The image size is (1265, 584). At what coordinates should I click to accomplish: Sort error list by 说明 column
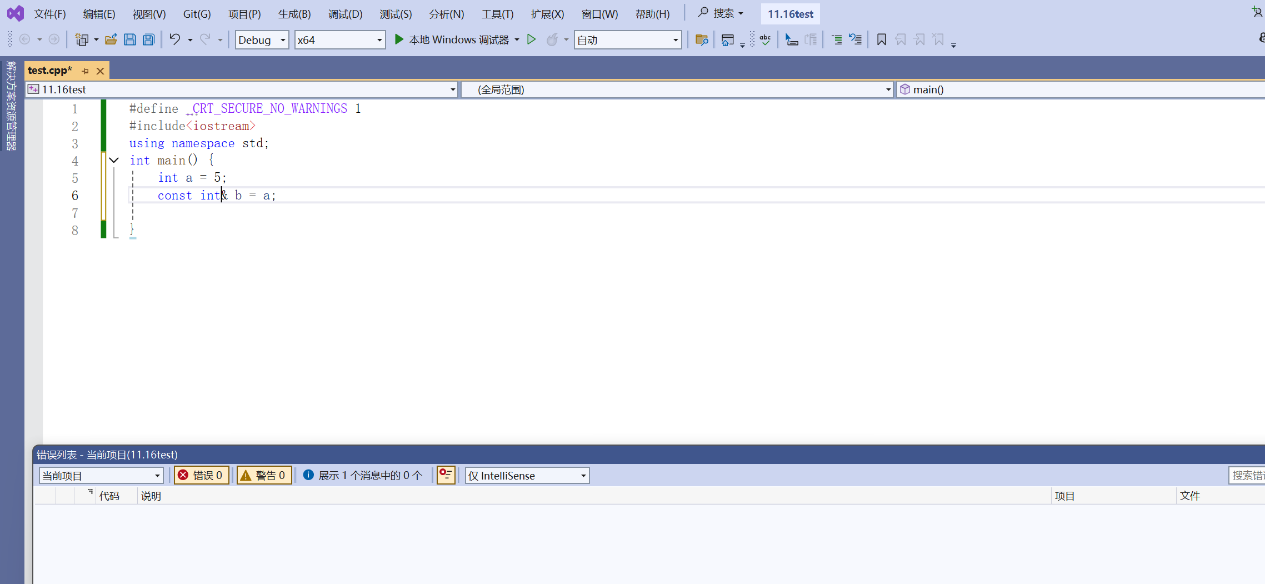click(151, 496)
